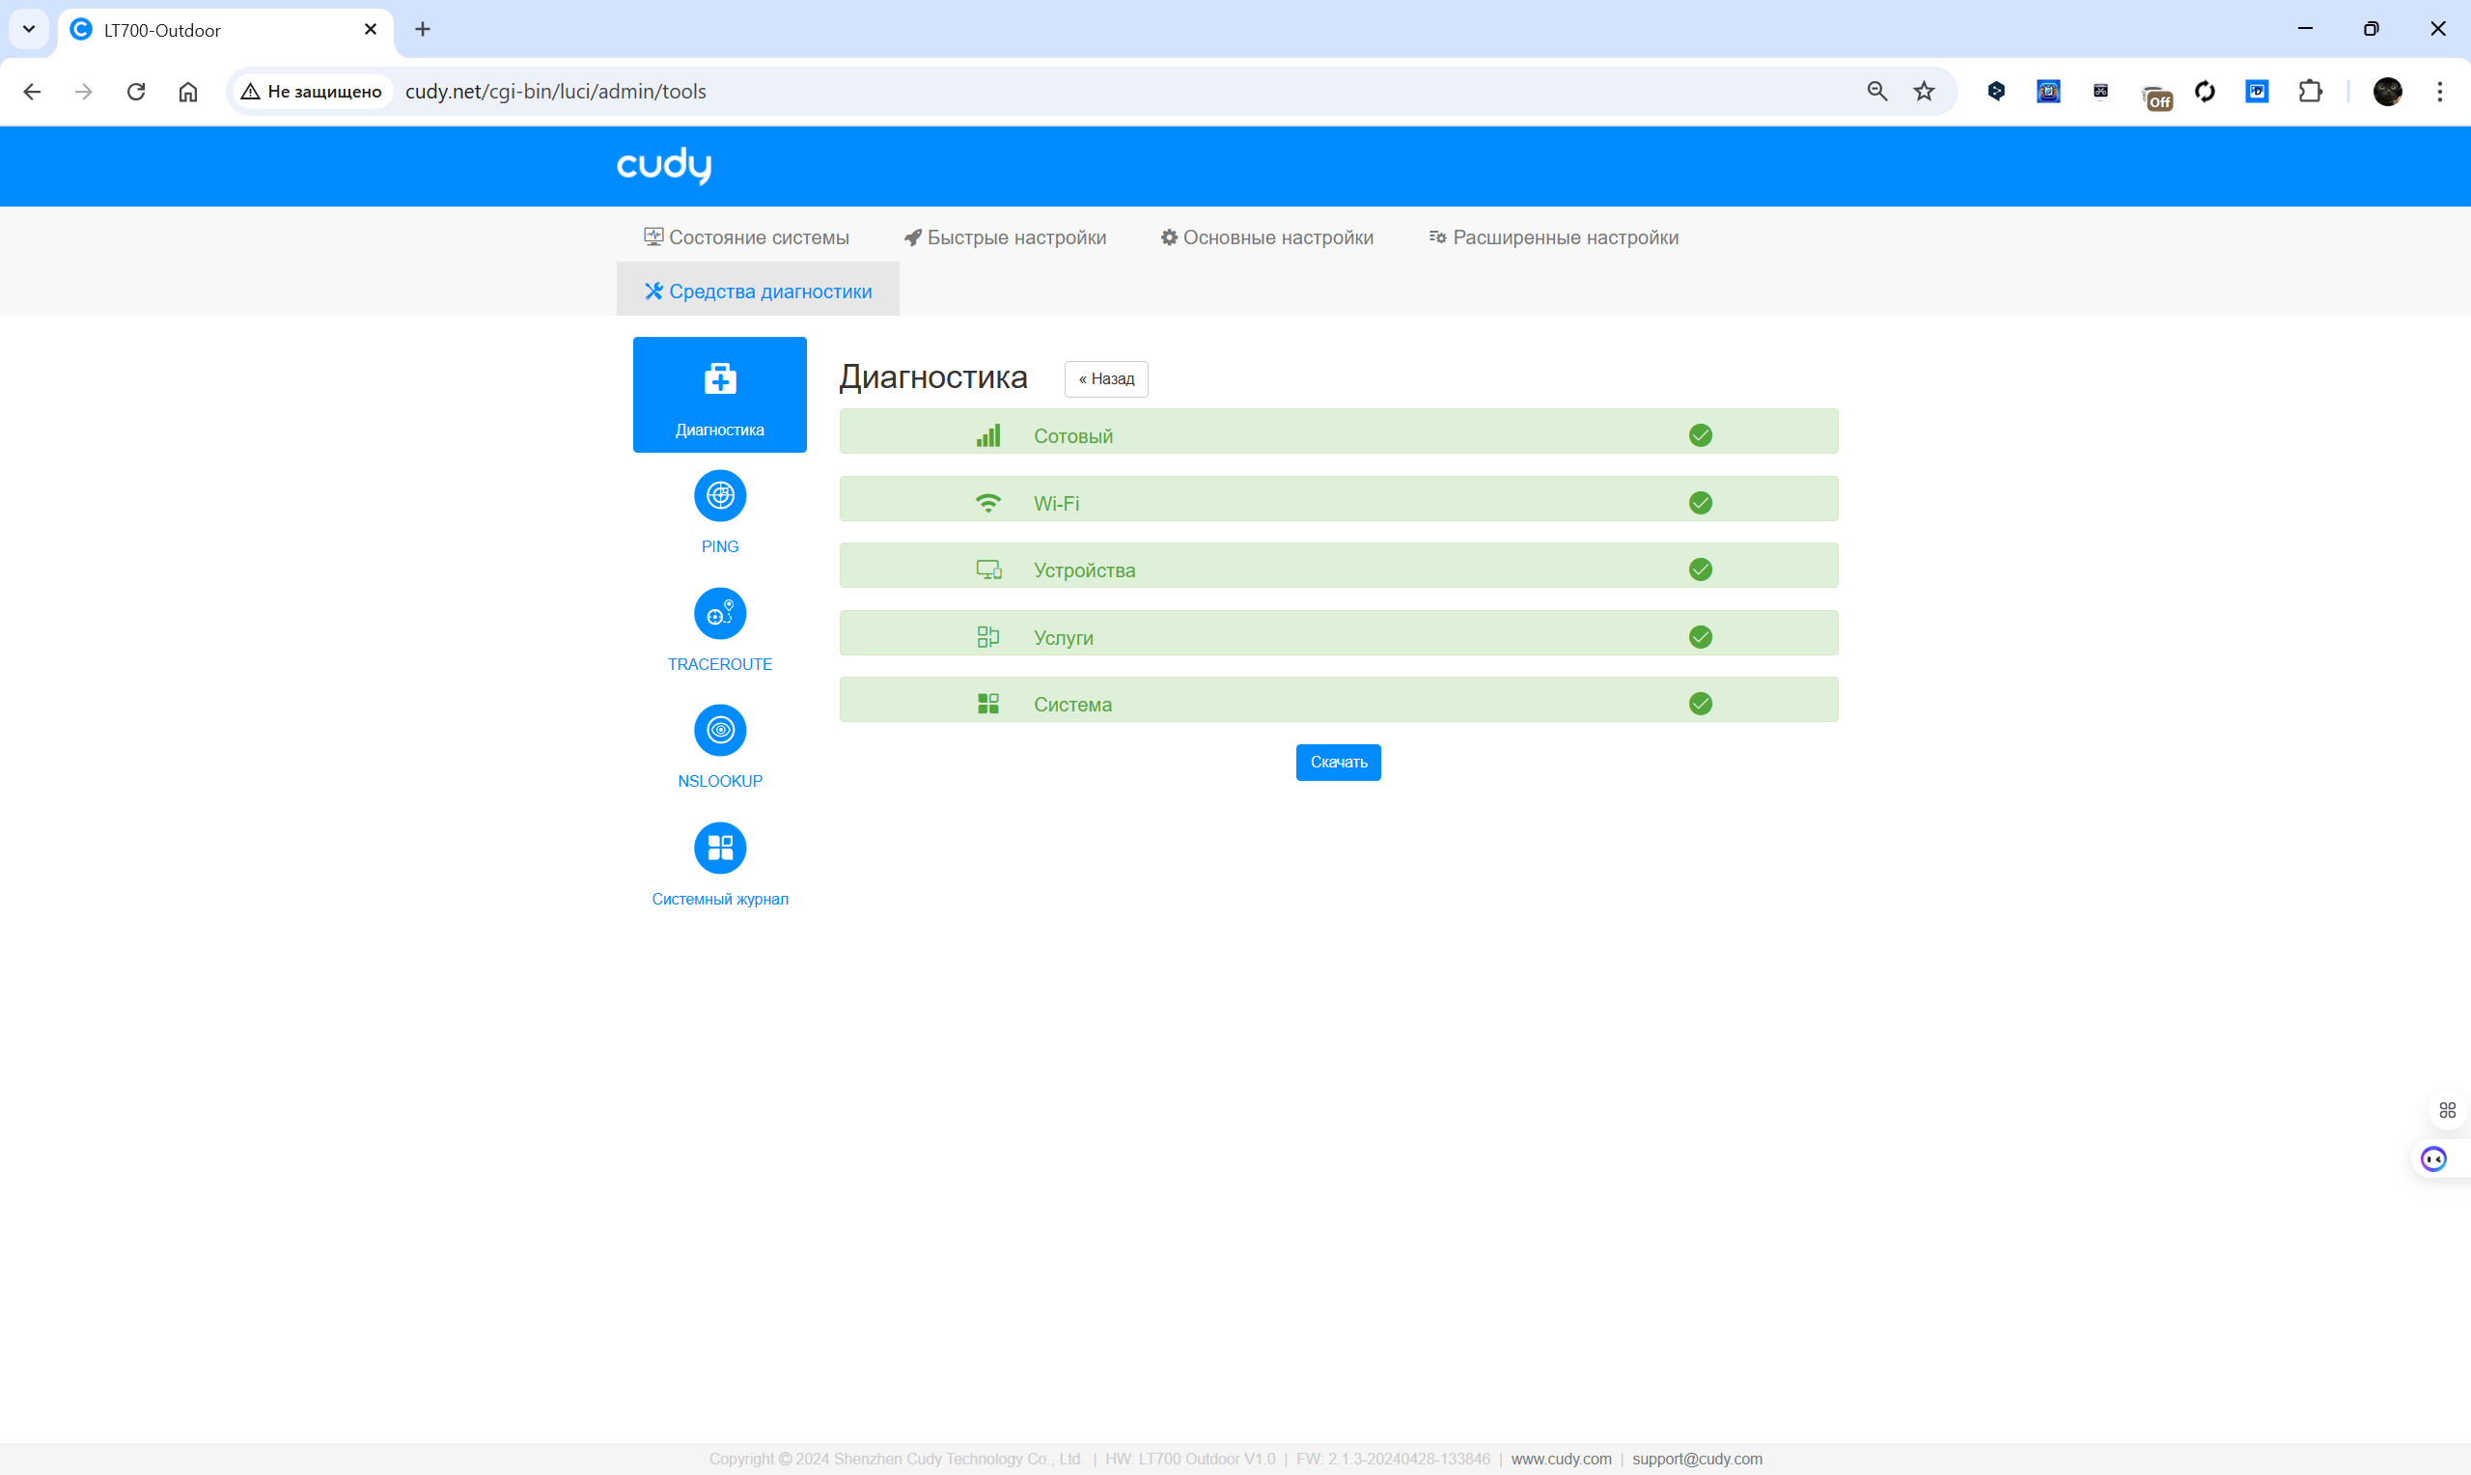Open the www.cudy.com footer link
The width and height of the screenshot is (2471, 1475).
click(1560, 1458)
